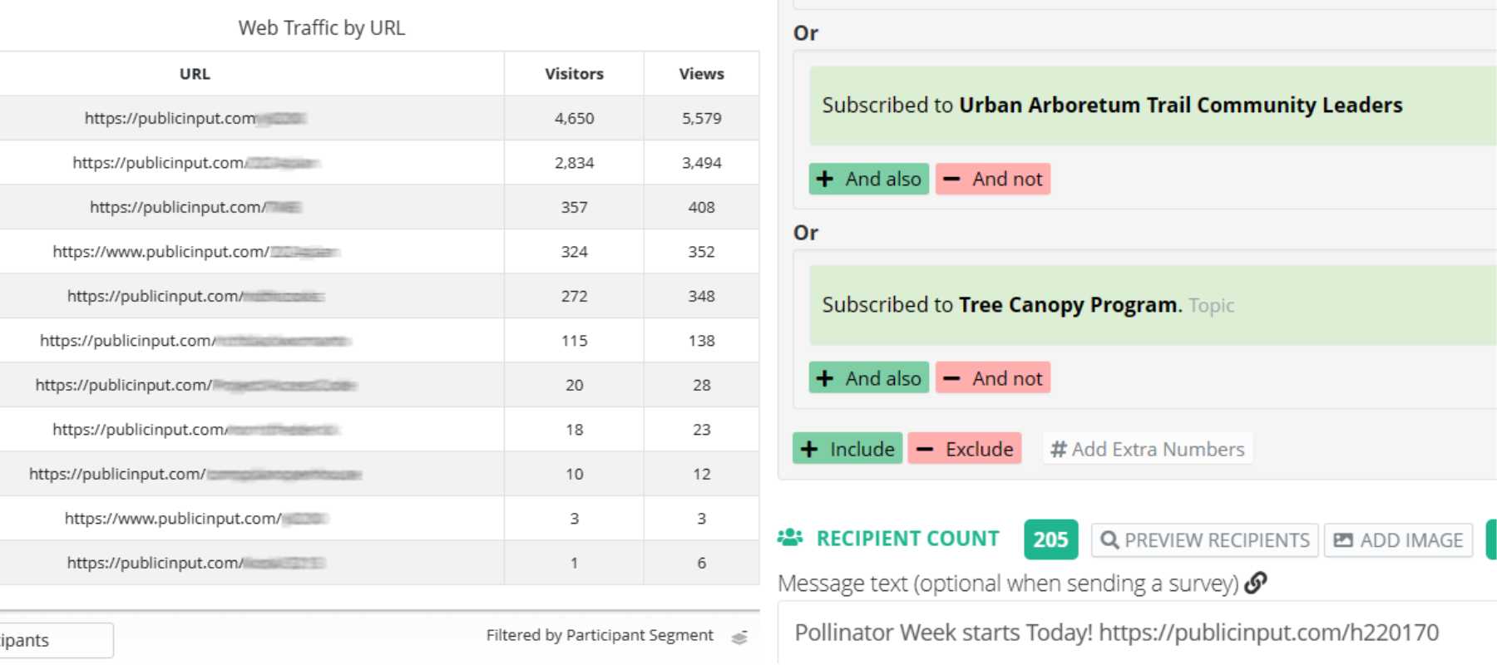The height and width of the screenshot is (665, 1497).
Task: Click Add Image button
Action: click(x=1398, y=540)
